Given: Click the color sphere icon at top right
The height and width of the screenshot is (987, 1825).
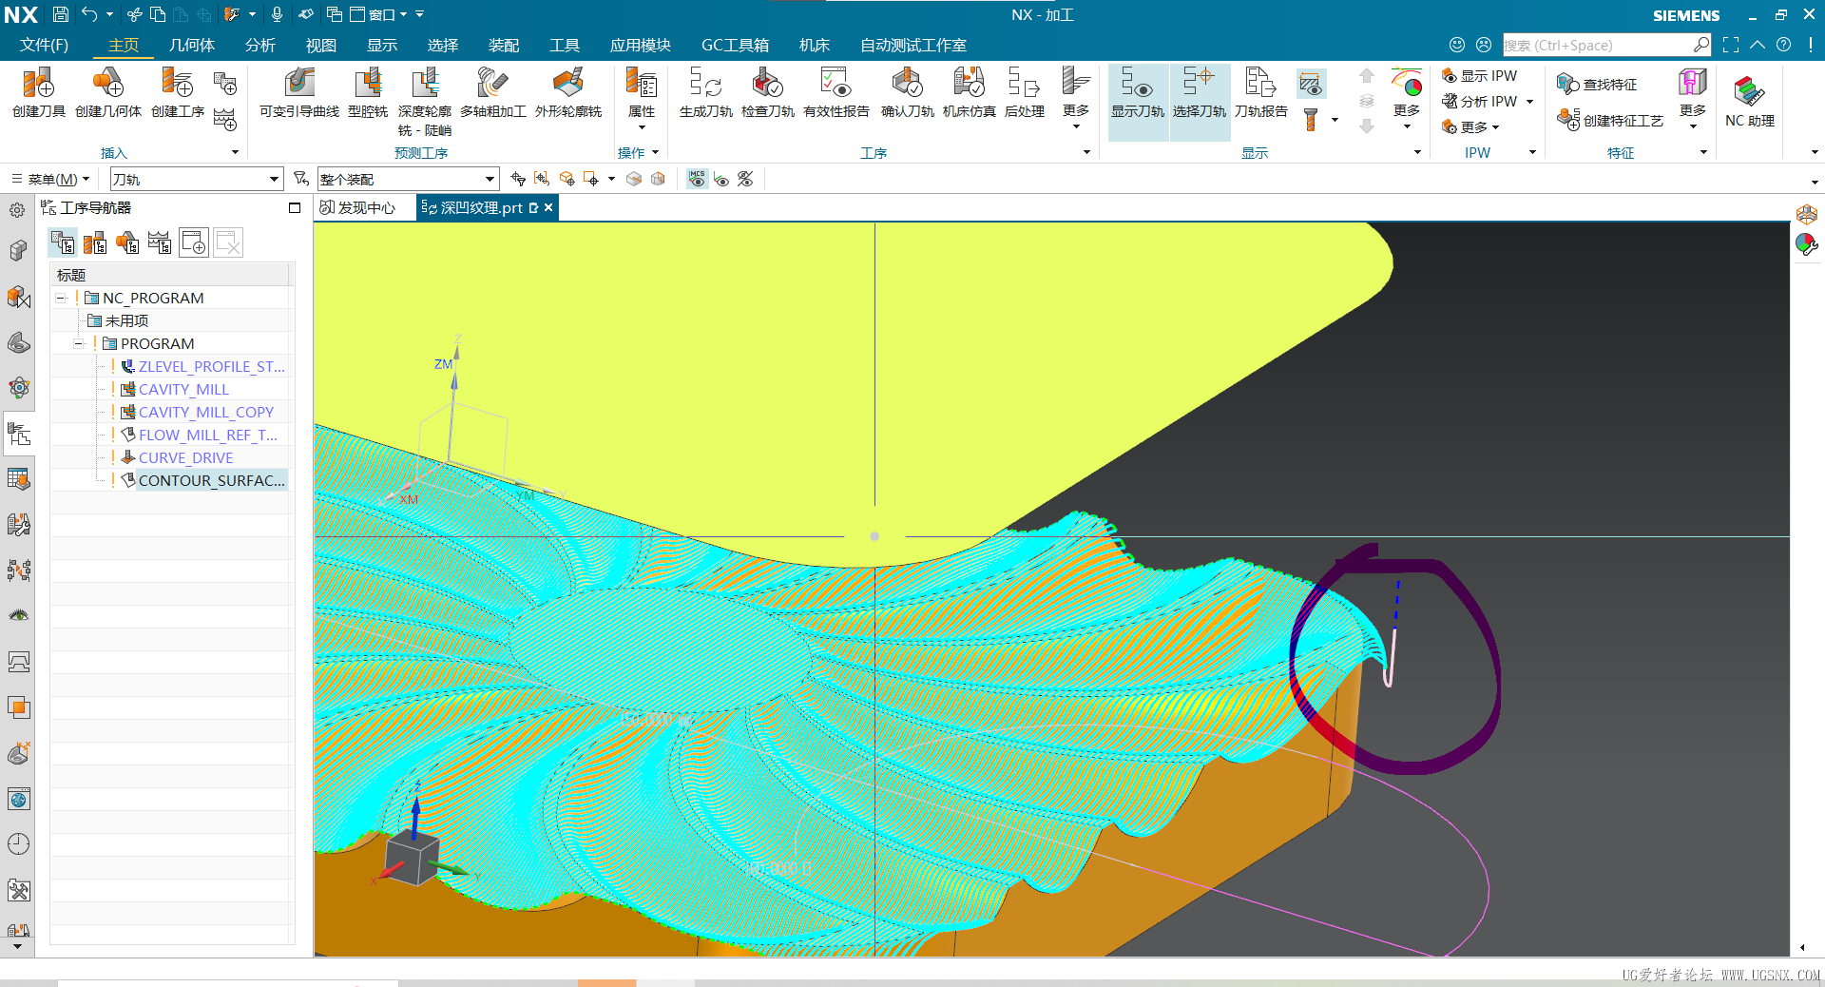Looking at the screenshot, I should click(1806, 245).
